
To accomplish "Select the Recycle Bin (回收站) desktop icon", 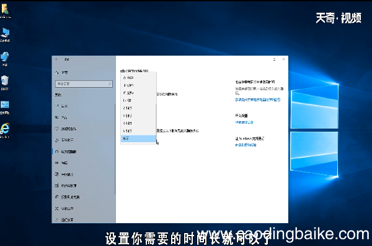I will coord(4,83).
